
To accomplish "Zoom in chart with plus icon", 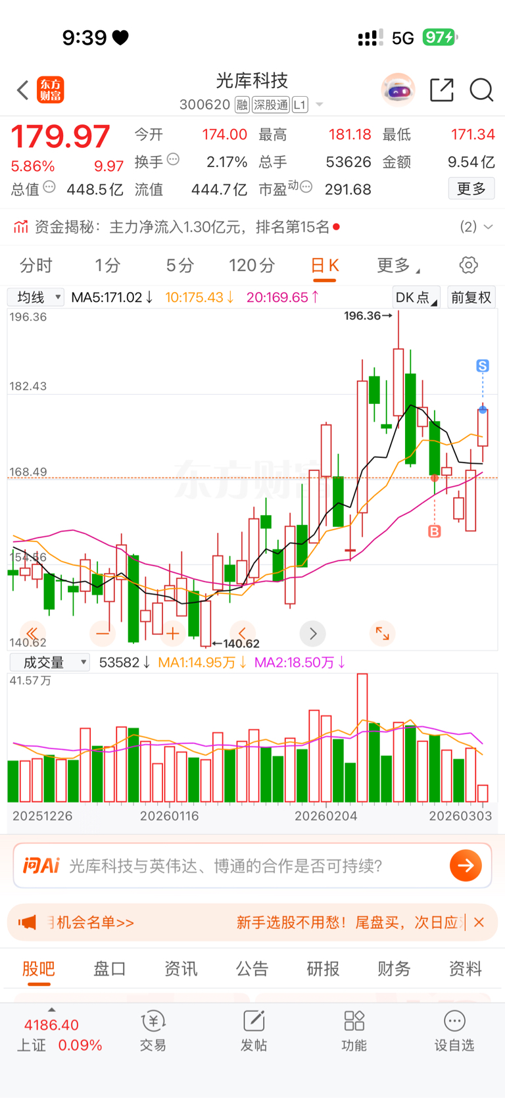I will (173, 634).
